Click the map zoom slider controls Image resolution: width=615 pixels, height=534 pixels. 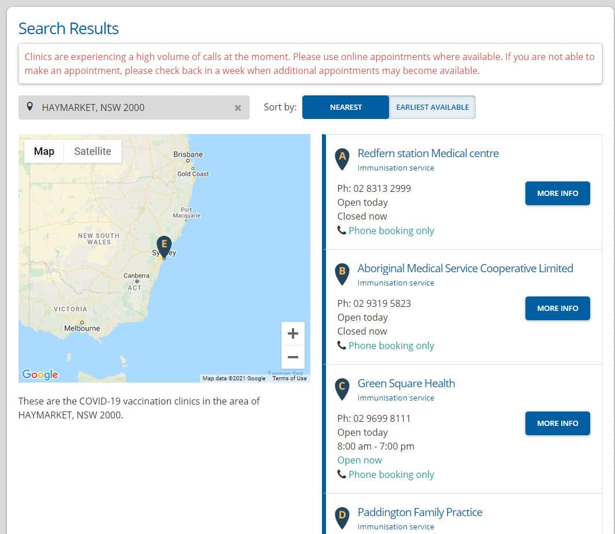[293, 346]
